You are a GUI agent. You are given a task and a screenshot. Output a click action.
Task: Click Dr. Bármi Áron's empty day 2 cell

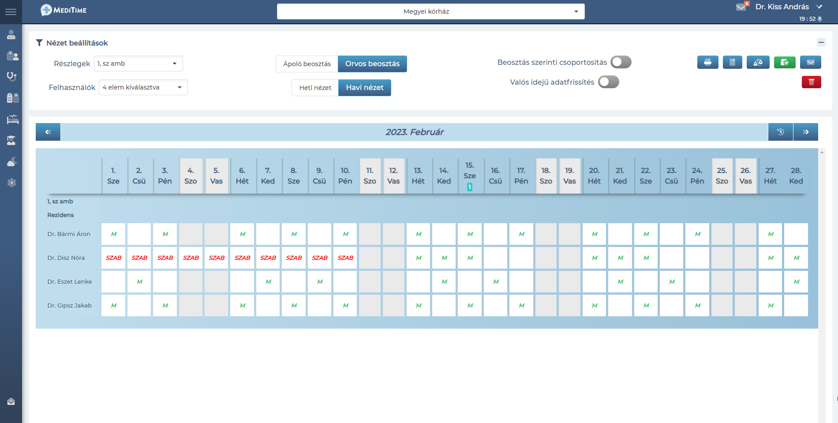coord(139,234)
